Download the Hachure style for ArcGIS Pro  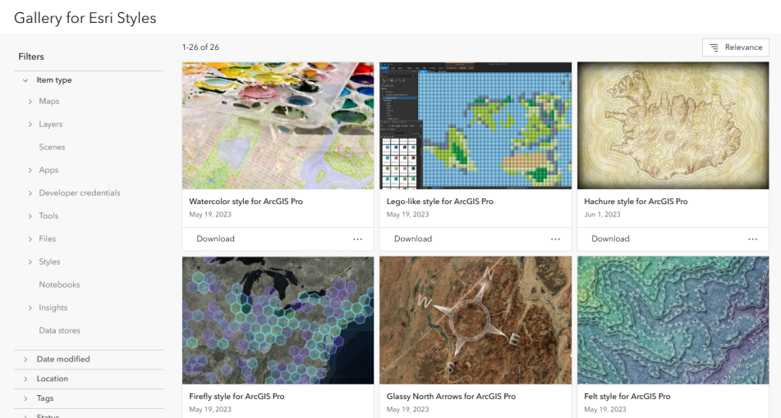click(610, 239)
